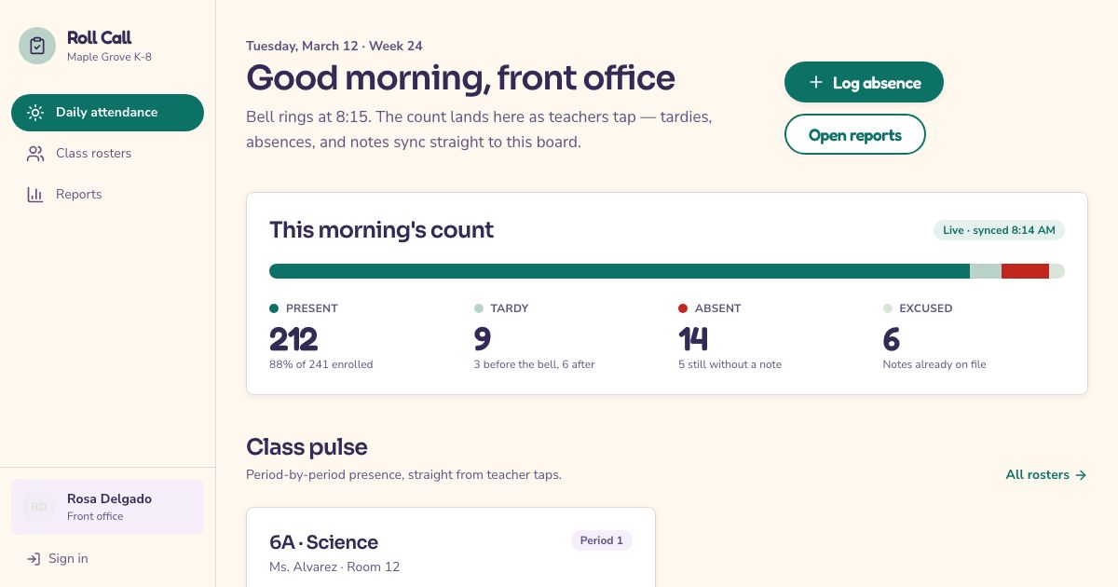Click 'Ms. Alvarez · Room 12'
Viewport: 1118px width, 587px height.
334,567
